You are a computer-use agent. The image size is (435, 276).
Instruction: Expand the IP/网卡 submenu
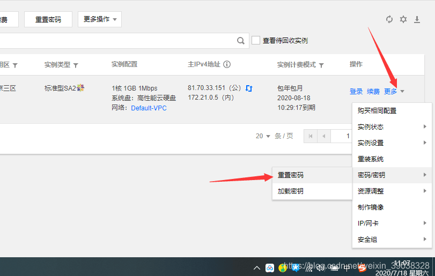click(x=392, y=223)
